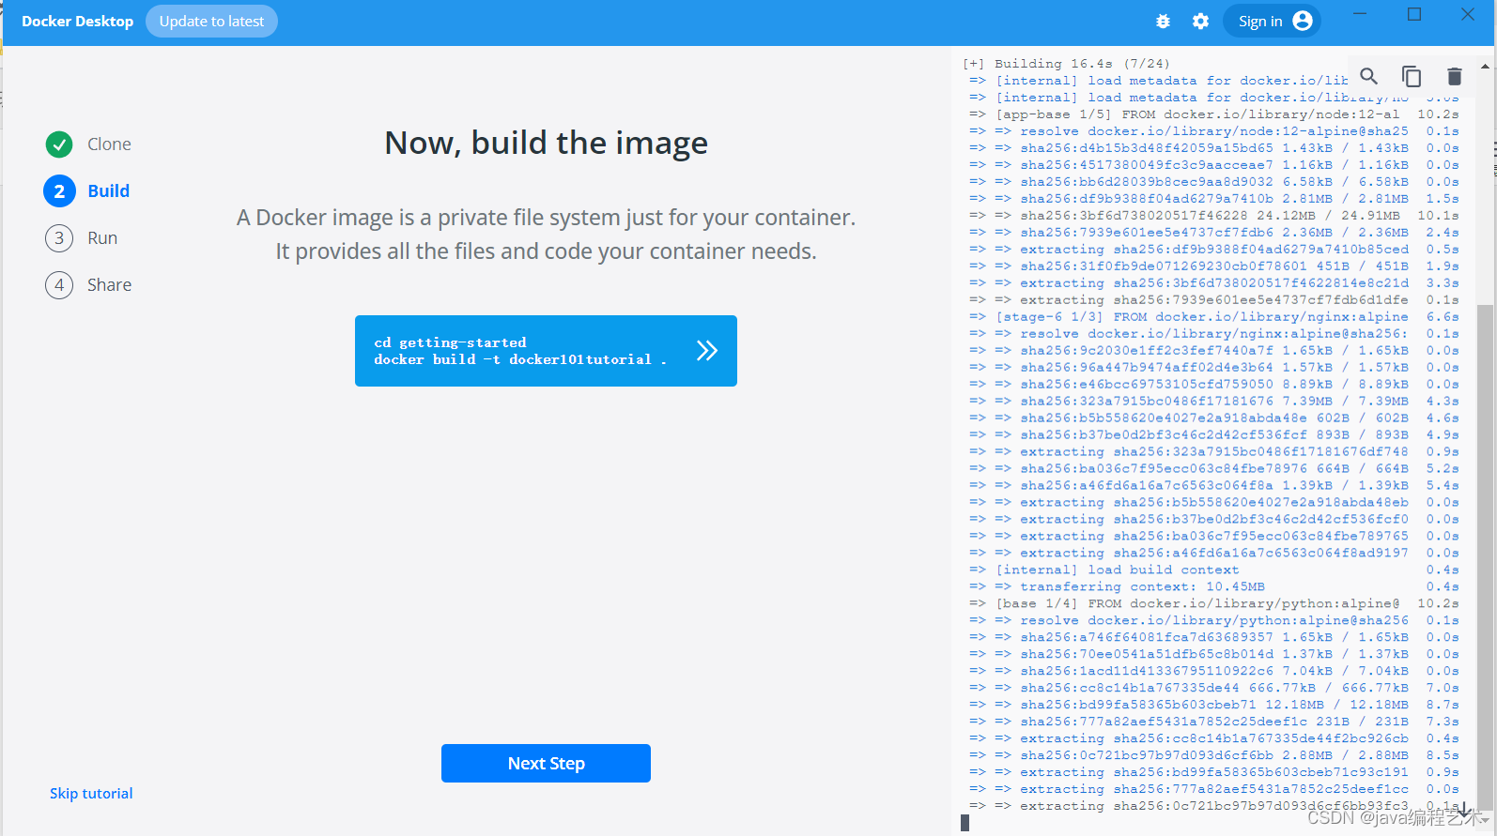Click 'Building 16.4s (7/24)' header line
The height and width of the screenshot is (836, 1497).
[x=1066, y=64]
